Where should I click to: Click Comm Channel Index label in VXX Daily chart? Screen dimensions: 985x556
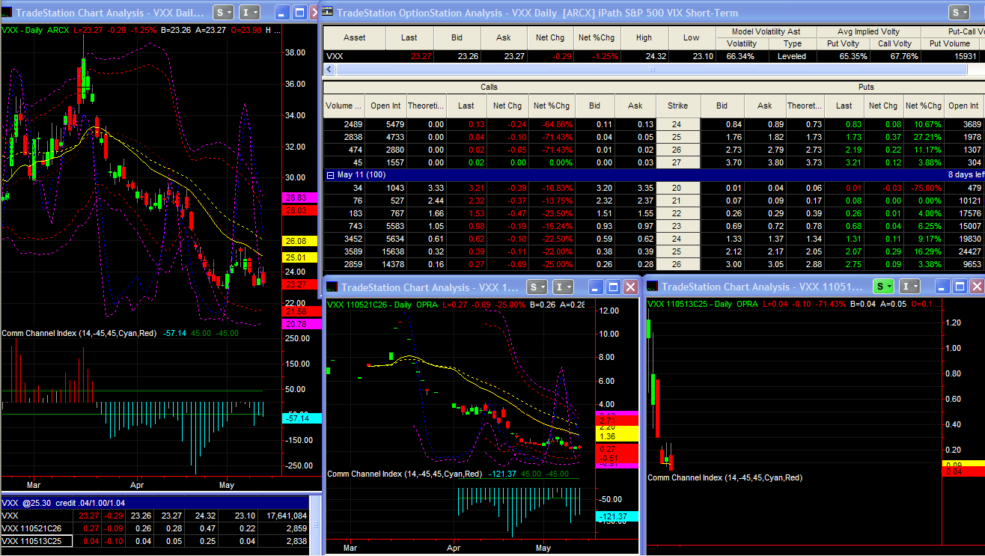click(x=79, y=333)
